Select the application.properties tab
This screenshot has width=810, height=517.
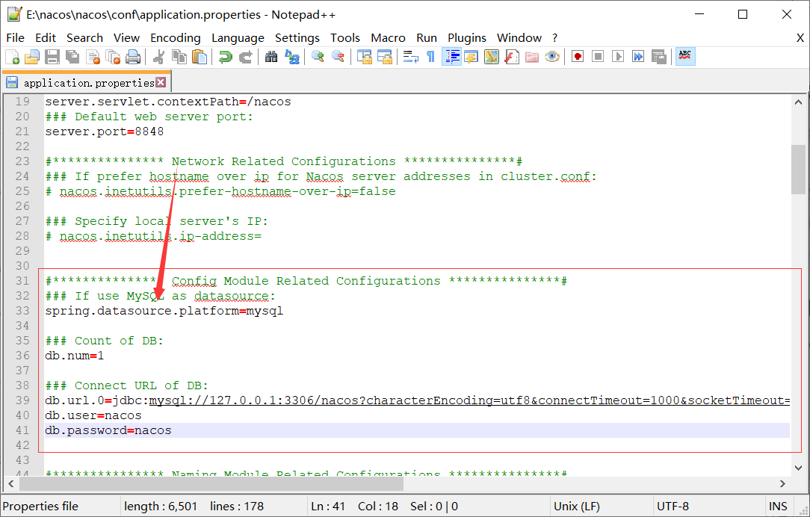pos(86,83)
